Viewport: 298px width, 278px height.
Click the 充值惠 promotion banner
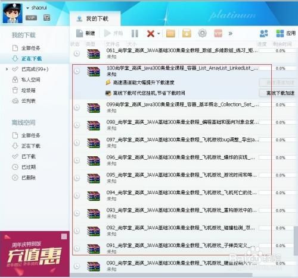35,254
